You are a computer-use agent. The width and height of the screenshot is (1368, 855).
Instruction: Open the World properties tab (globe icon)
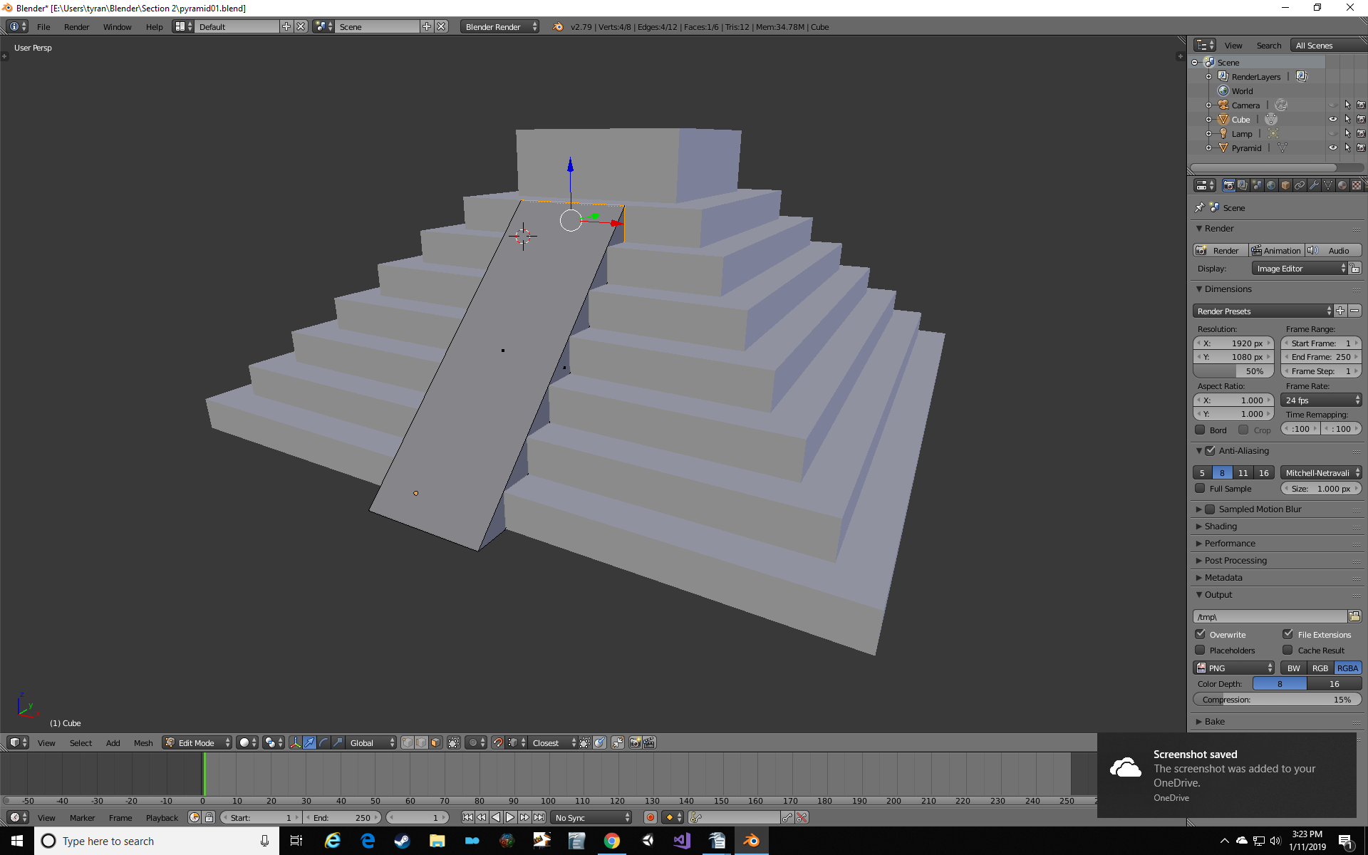point(1271,185)
